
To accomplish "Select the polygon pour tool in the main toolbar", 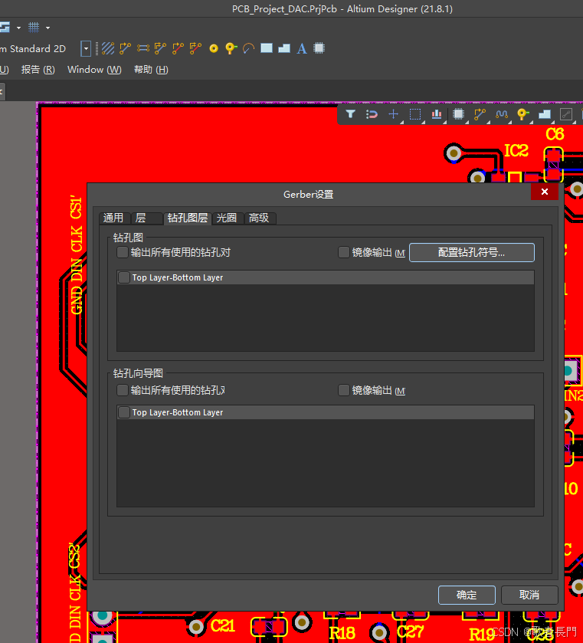I will [284, 48].
